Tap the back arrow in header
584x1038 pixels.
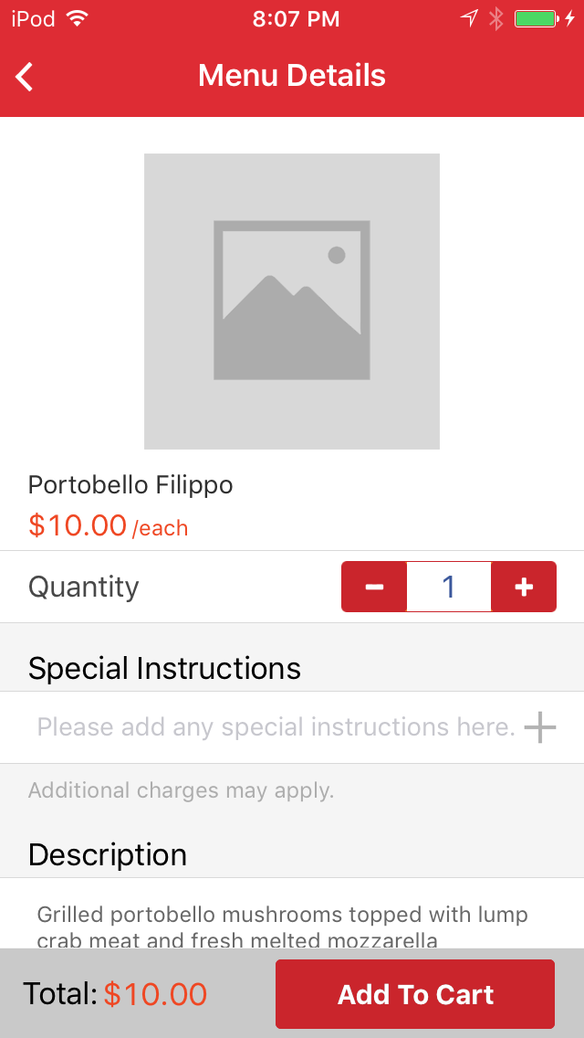coord(25,76)
